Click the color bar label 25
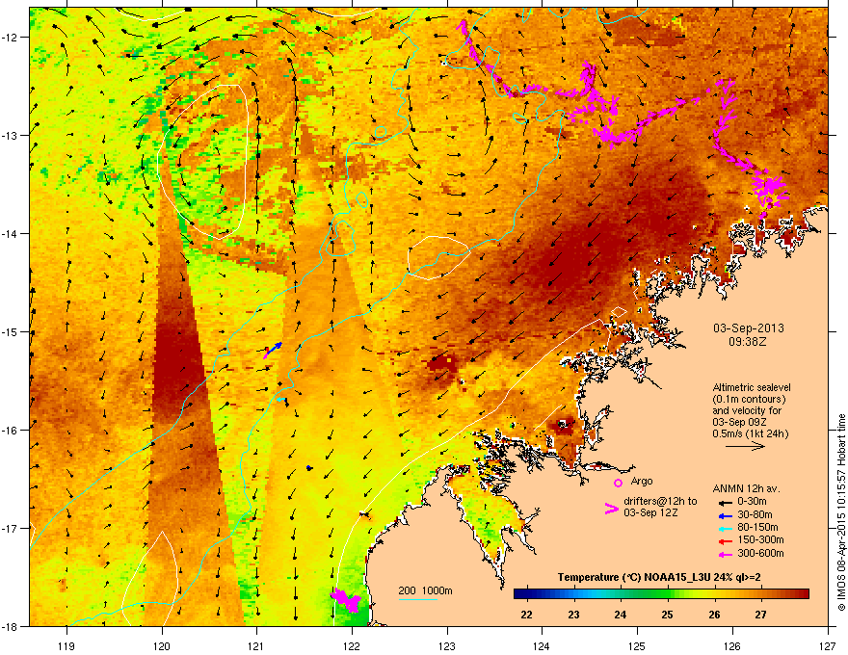The height and width of the screenshot is (655, 848). coord(667,615)
